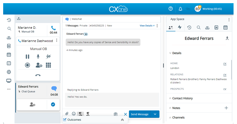This screenshot has height=124, width=237.
Task: Switch to the lightning bolt App Space tab
Action: (x=180, y=28)
